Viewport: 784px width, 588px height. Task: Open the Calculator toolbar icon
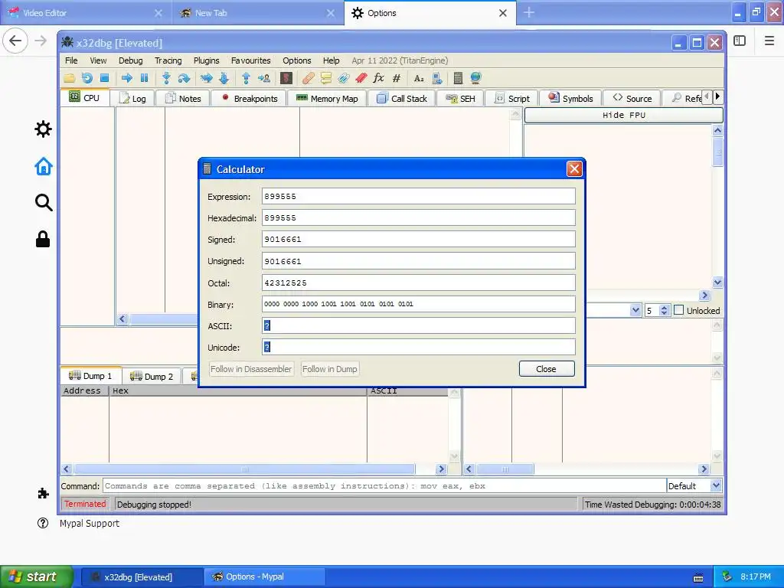[x=458, y=78]
